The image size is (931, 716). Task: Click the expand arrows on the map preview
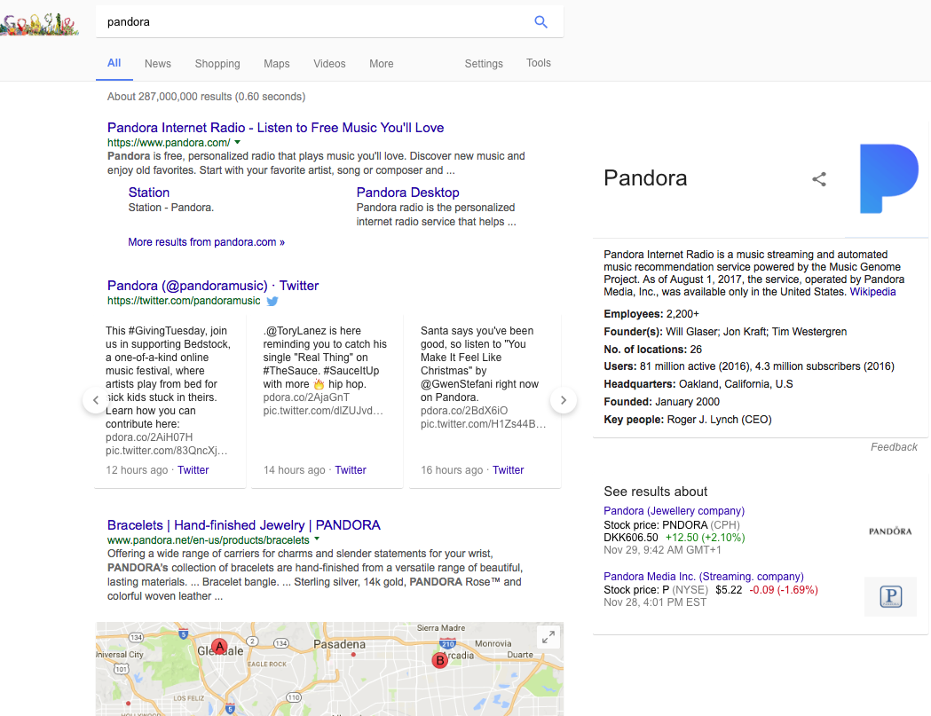click(548, 636)
